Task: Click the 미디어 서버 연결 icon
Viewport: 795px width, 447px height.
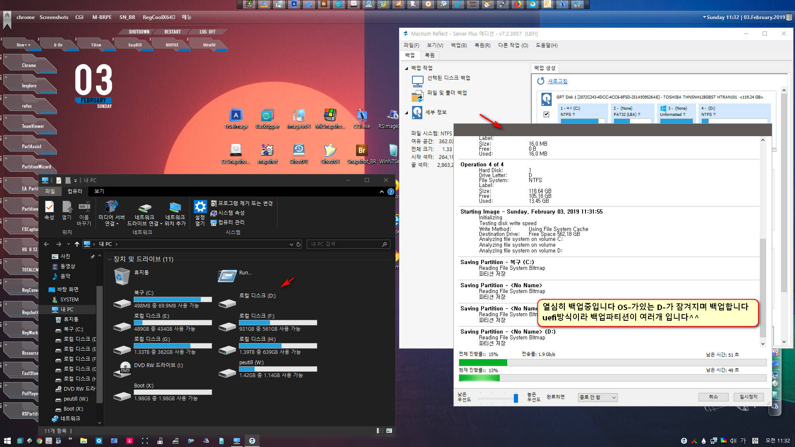Action: tap(111, 213)
